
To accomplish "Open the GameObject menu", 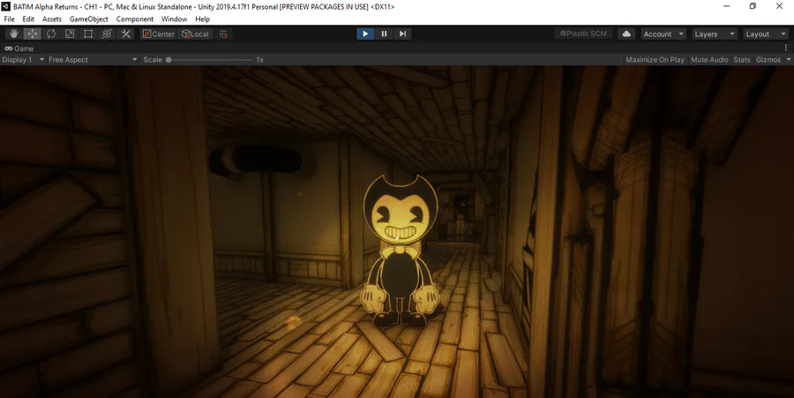I will [88, 19].
